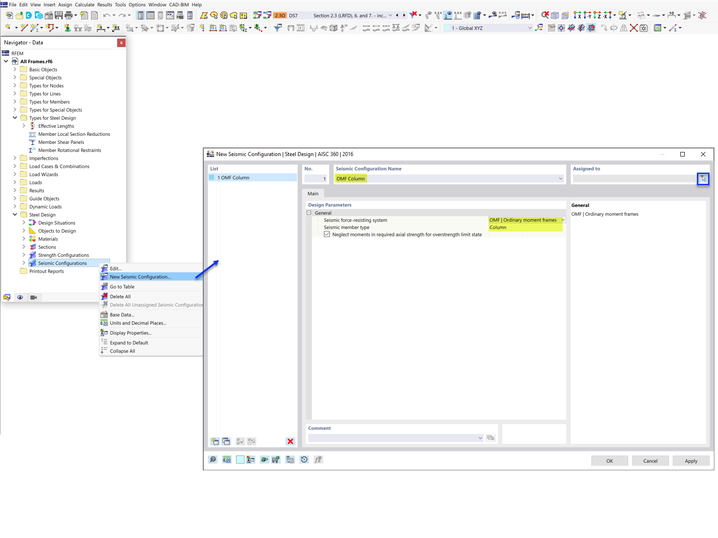Open the script console toolbar icon
Screen dimensions: 718x538
pos(170,15)
